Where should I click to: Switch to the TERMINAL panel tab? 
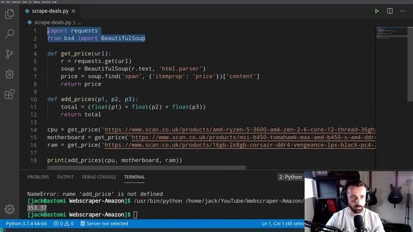point(134,177)
